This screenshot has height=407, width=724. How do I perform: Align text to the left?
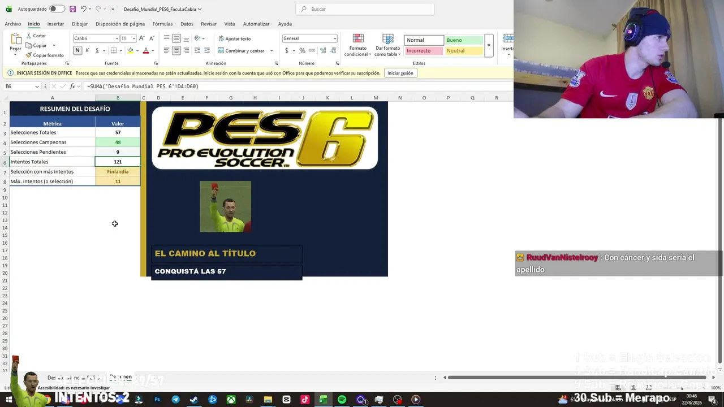166,50
